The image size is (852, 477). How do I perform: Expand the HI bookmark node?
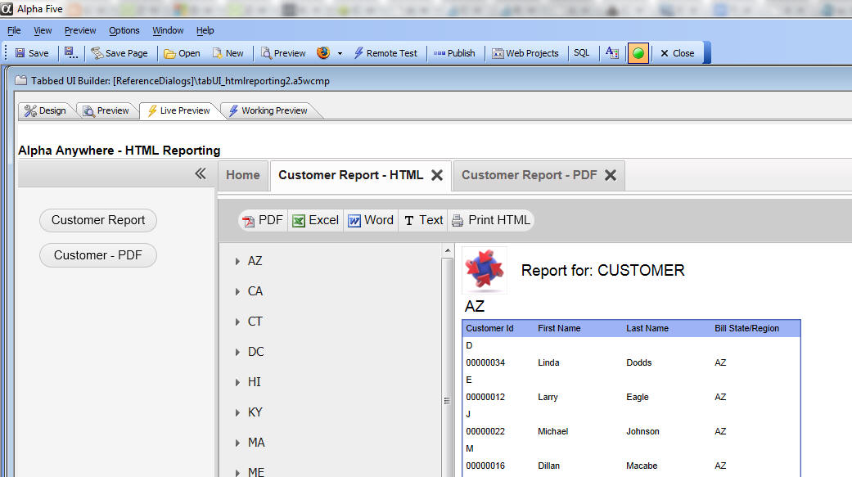[x=237, y=382]
